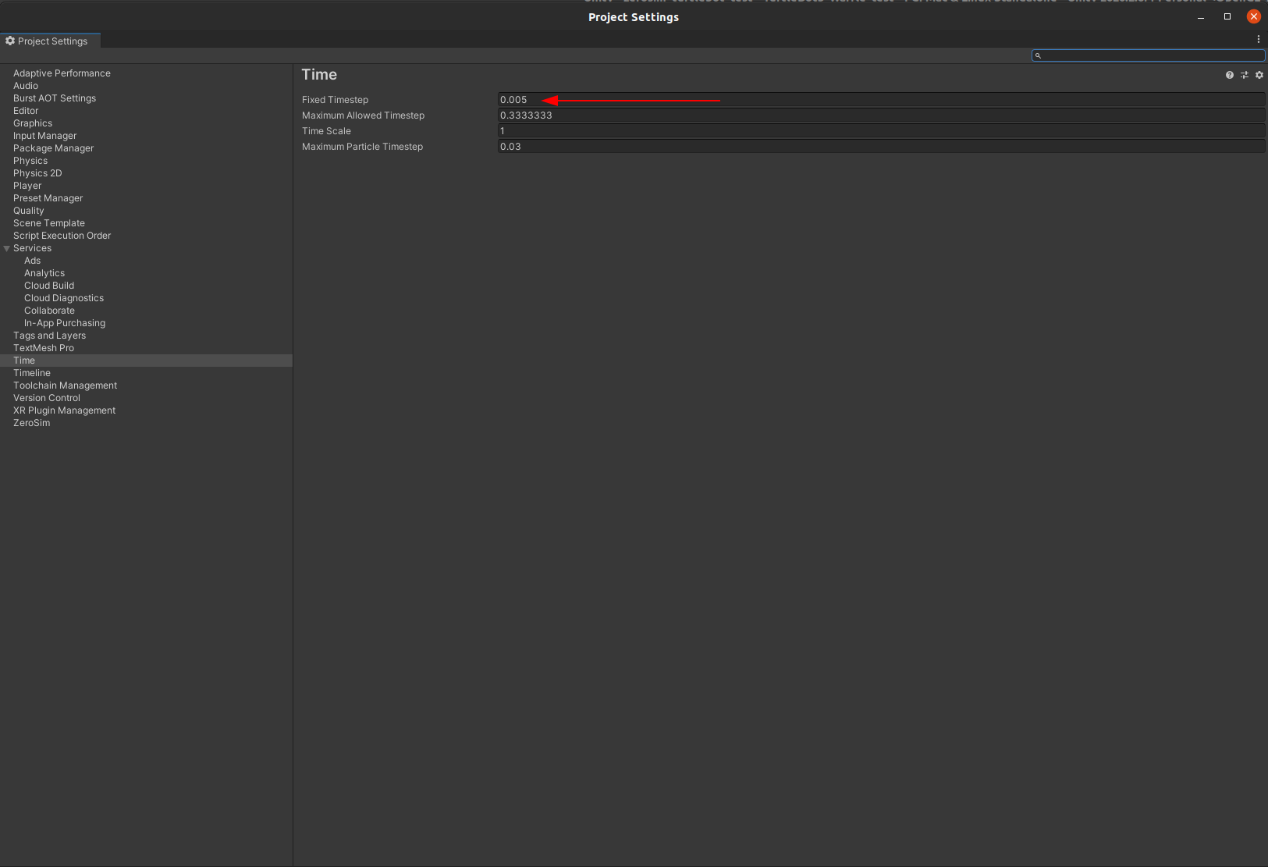Open Burst AOT Settings category
This screenshot has height=867, width=1268.
point(55,98)
